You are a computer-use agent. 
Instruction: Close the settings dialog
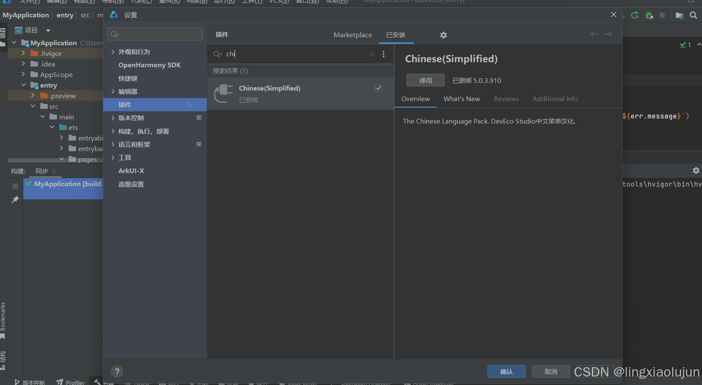pos(614,15)
